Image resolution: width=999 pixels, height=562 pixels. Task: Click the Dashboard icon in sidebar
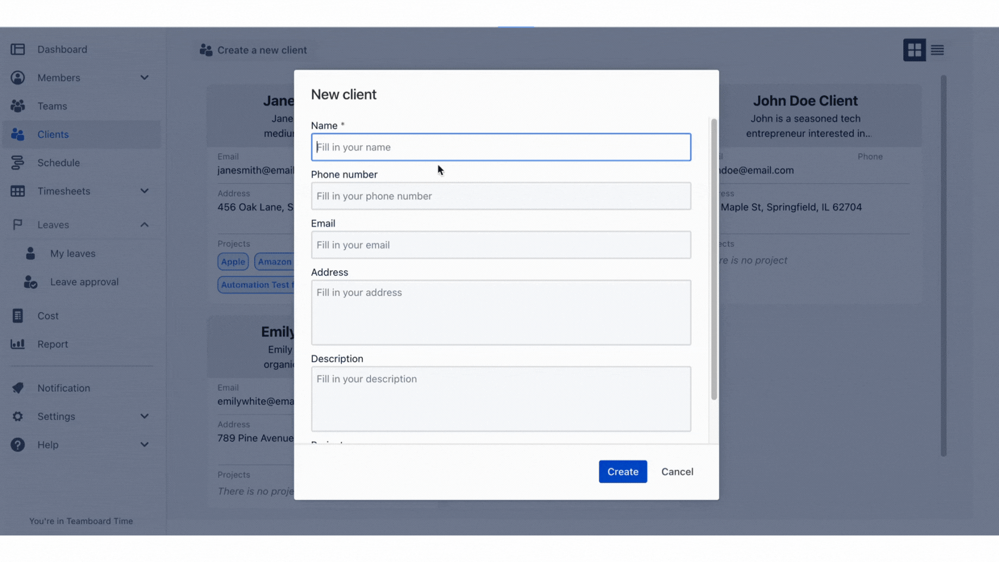pos(18,49)
